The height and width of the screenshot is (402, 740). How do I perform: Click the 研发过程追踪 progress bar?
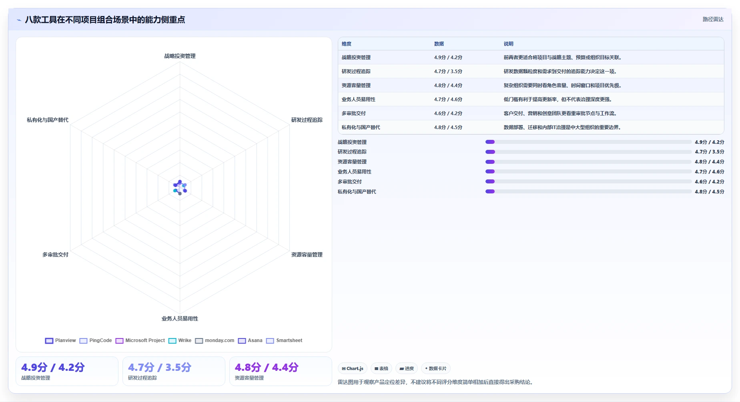588,152
